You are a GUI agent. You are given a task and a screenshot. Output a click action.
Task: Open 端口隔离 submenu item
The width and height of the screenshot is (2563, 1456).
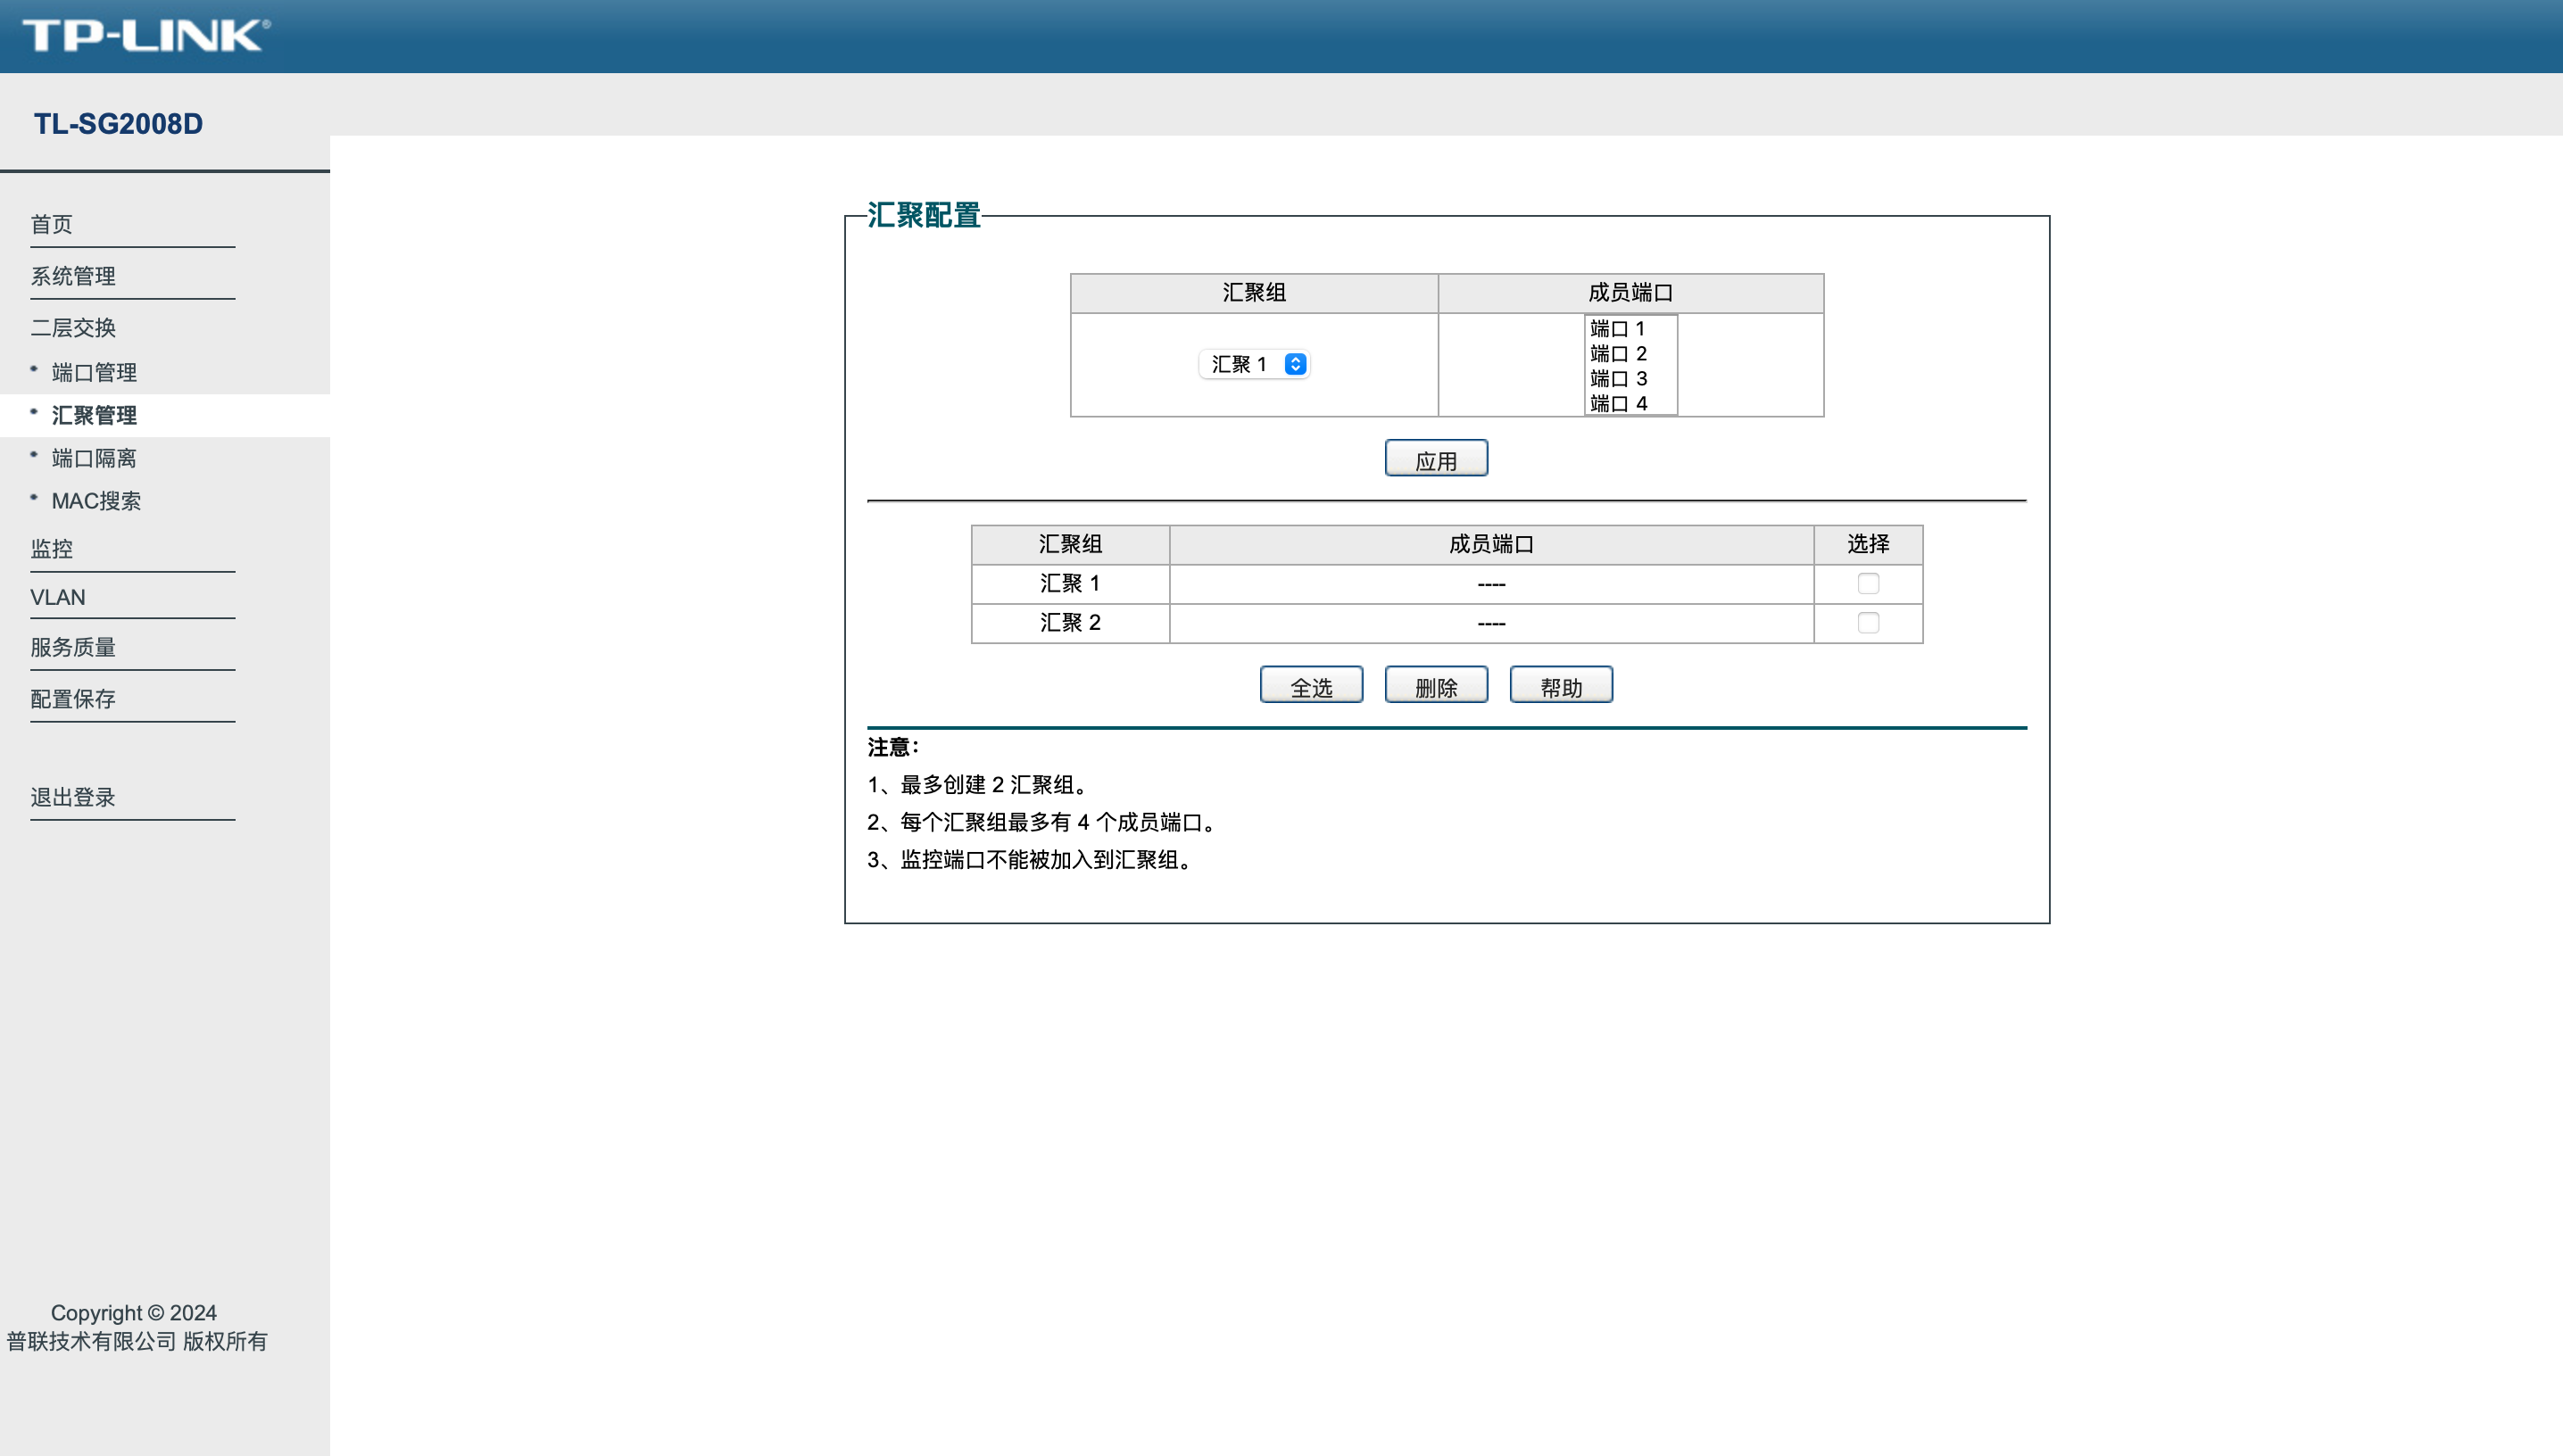(x=94, y=458)
